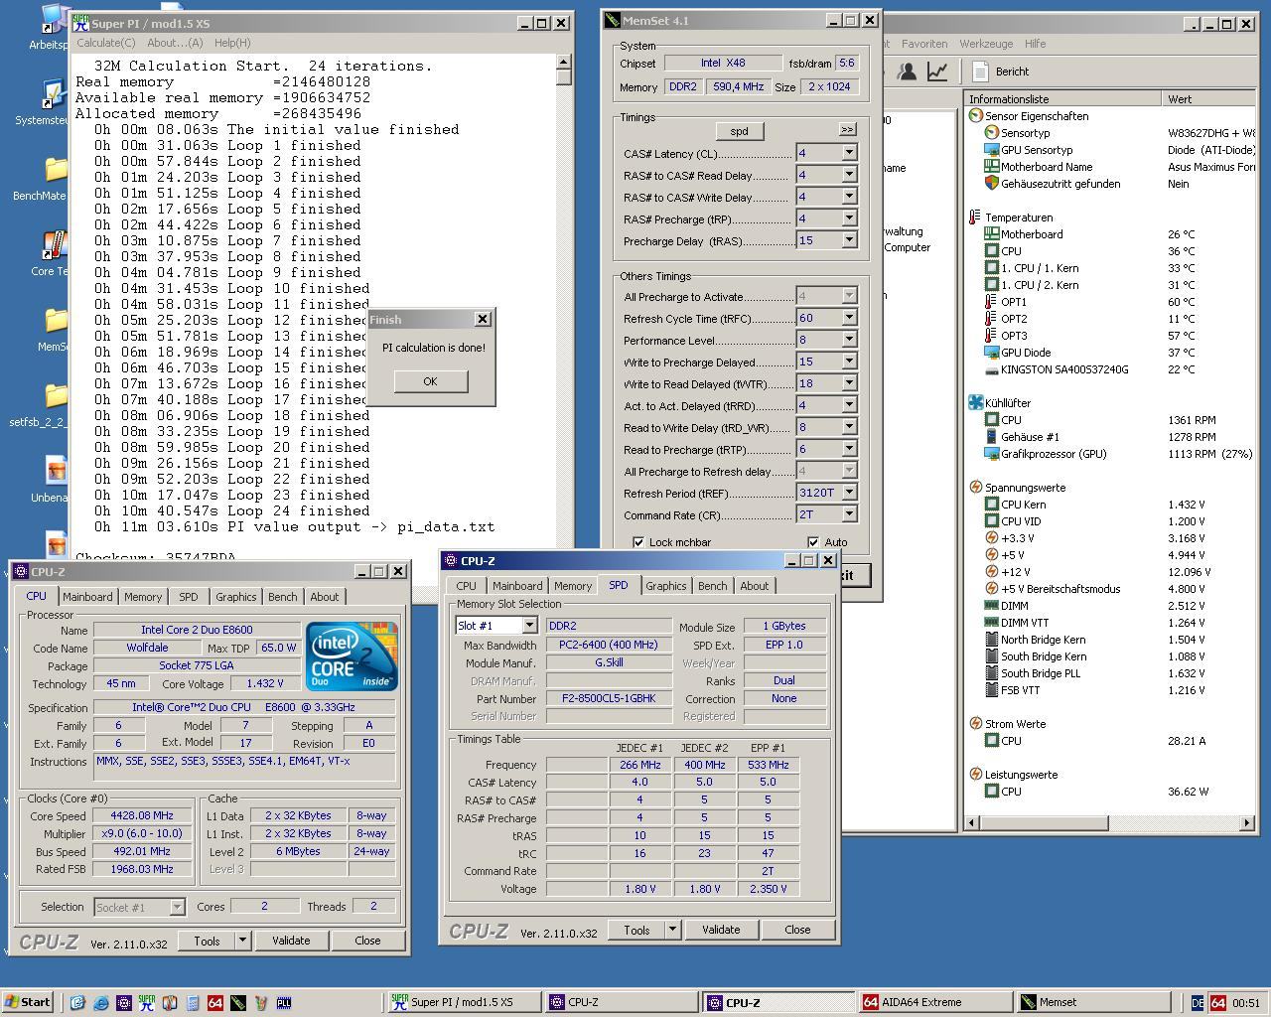Open the RAS# to CAS# Read Delay dropdown

point(849,175)
